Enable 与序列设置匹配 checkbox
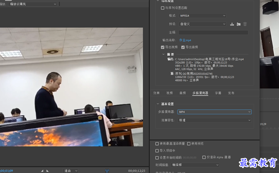279x173 pixels. tap(163, 8)
